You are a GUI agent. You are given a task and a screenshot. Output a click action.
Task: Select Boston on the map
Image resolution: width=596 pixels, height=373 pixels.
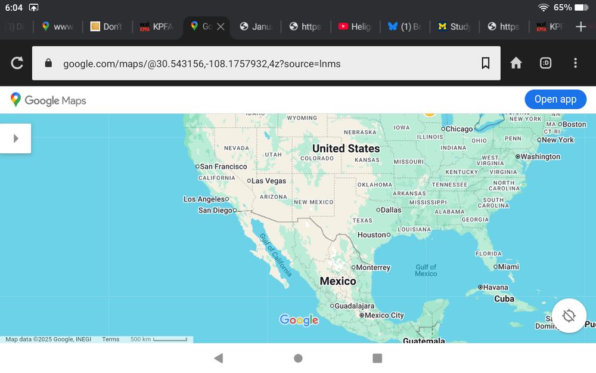tap(572, 125)
